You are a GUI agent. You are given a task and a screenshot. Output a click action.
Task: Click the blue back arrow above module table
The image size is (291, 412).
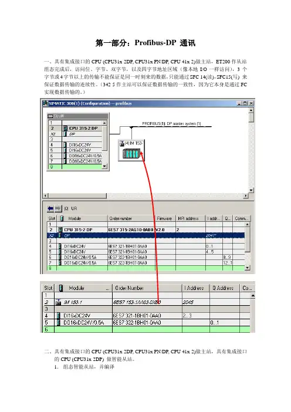click(x=50, y=208)
